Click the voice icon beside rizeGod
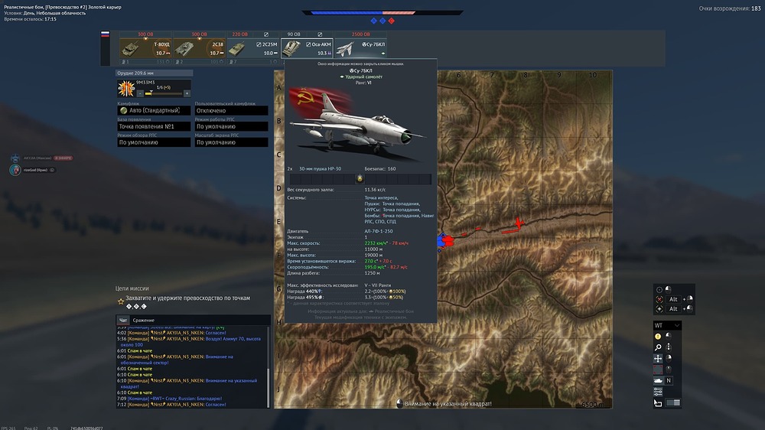Image resolution: width=765 pixels, height=430 pixels. click(52, 170)
